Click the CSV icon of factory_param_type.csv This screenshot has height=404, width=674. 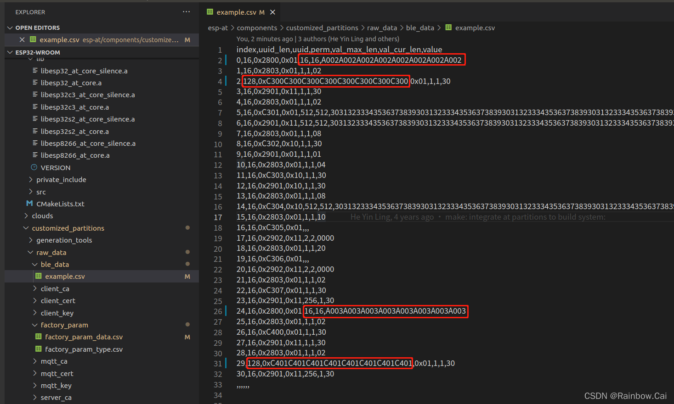[x=39, y=349]
